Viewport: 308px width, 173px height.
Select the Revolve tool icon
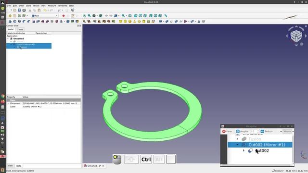[x=14, y=21]
